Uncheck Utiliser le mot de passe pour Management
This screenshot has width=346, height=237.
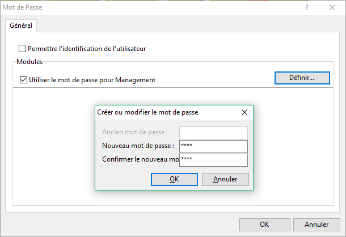click(x=23, y=80)
